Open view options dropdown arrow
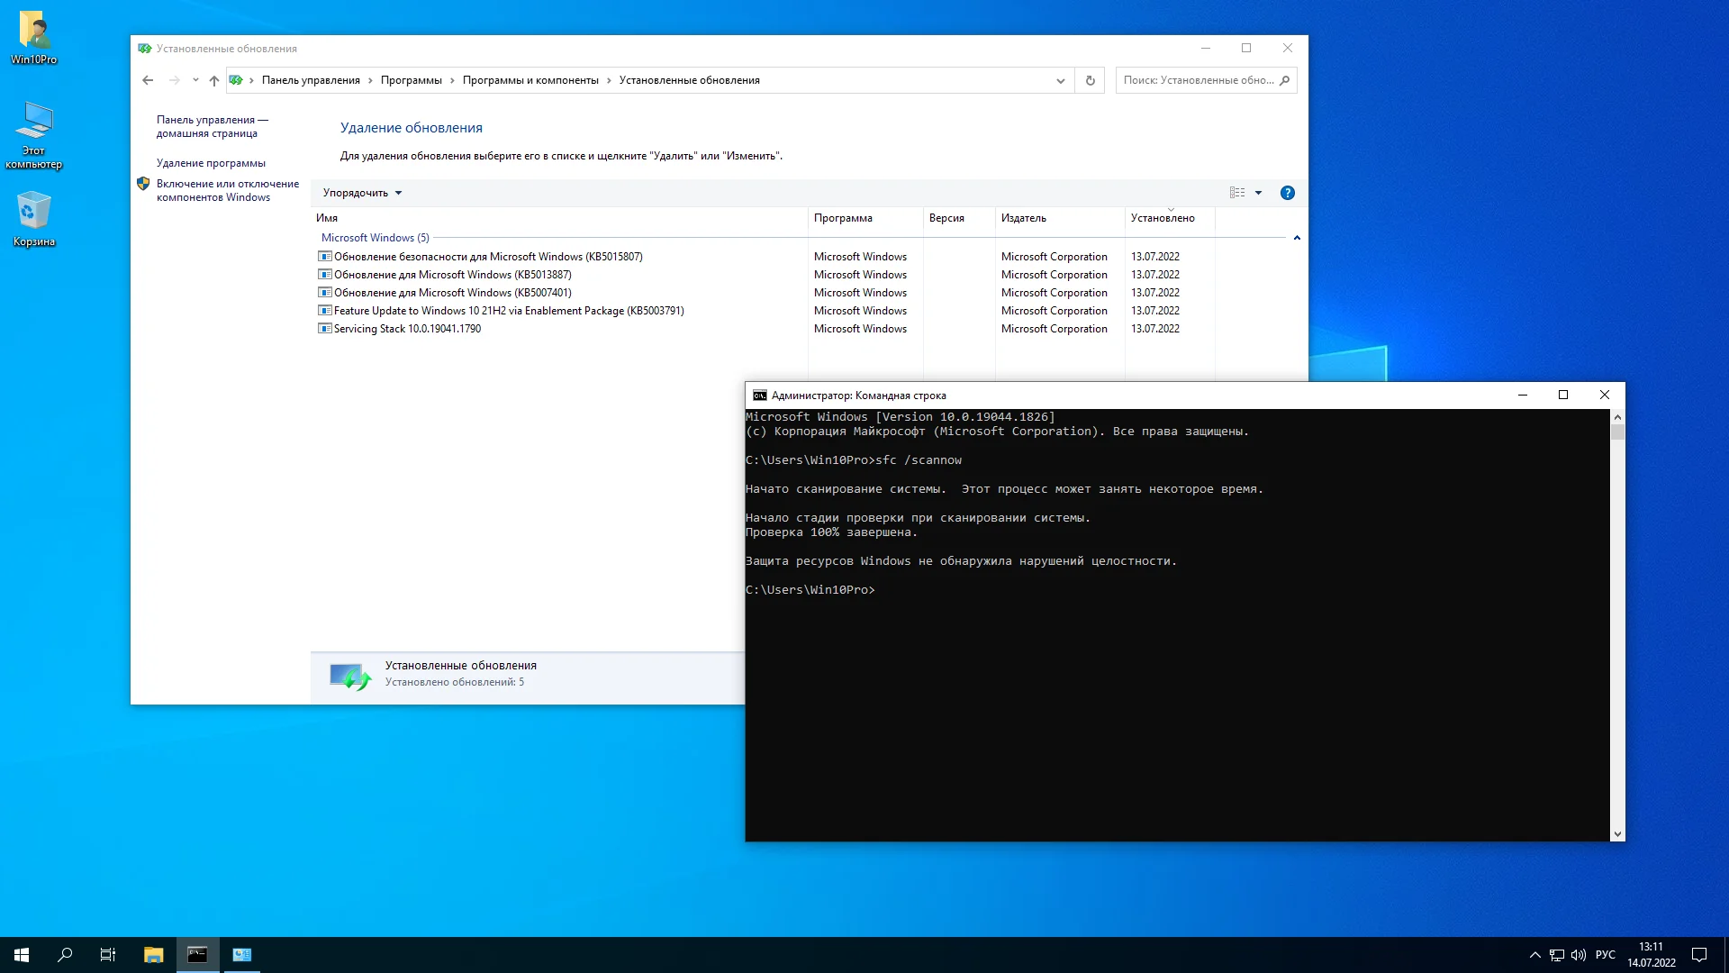Viewport: 1729px width, 973px height. click(1258, 193)
